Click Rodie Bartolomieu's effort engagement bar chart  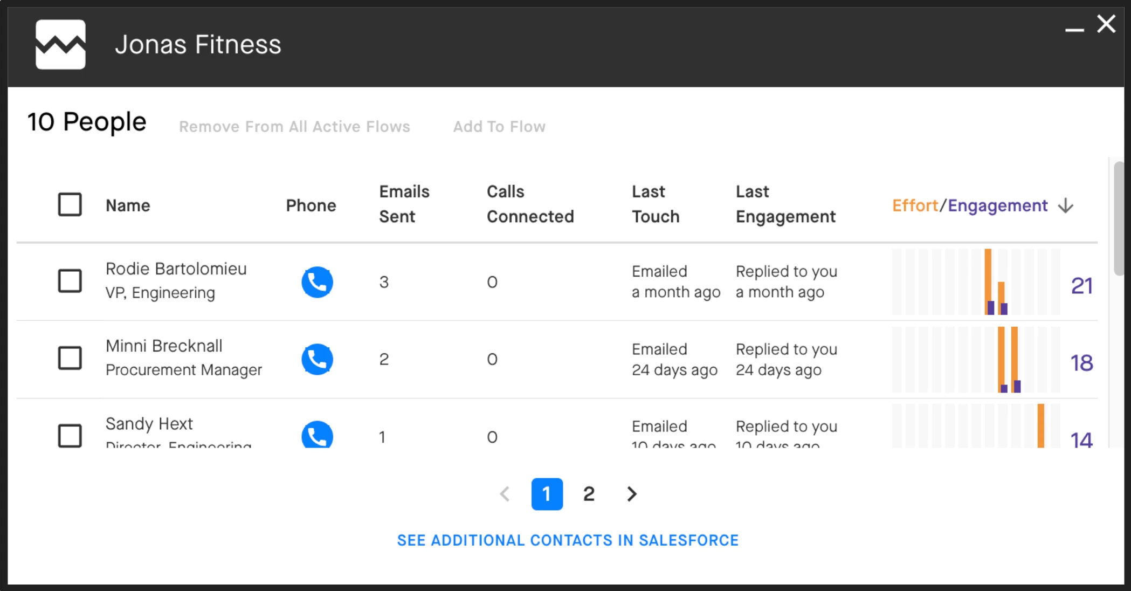coord(976,282)
